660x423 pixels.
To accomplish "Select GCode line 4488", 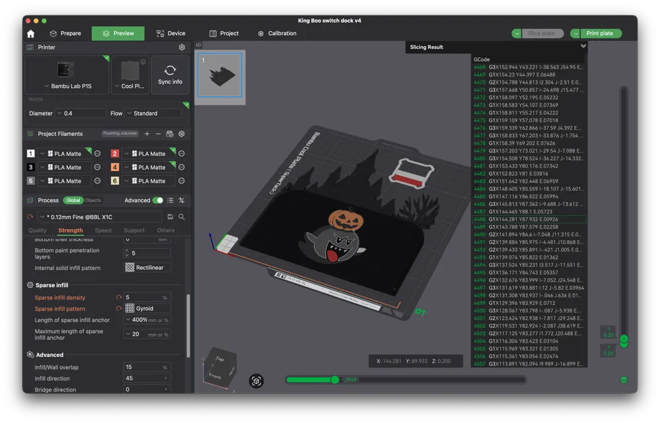I will coord(529,219).
